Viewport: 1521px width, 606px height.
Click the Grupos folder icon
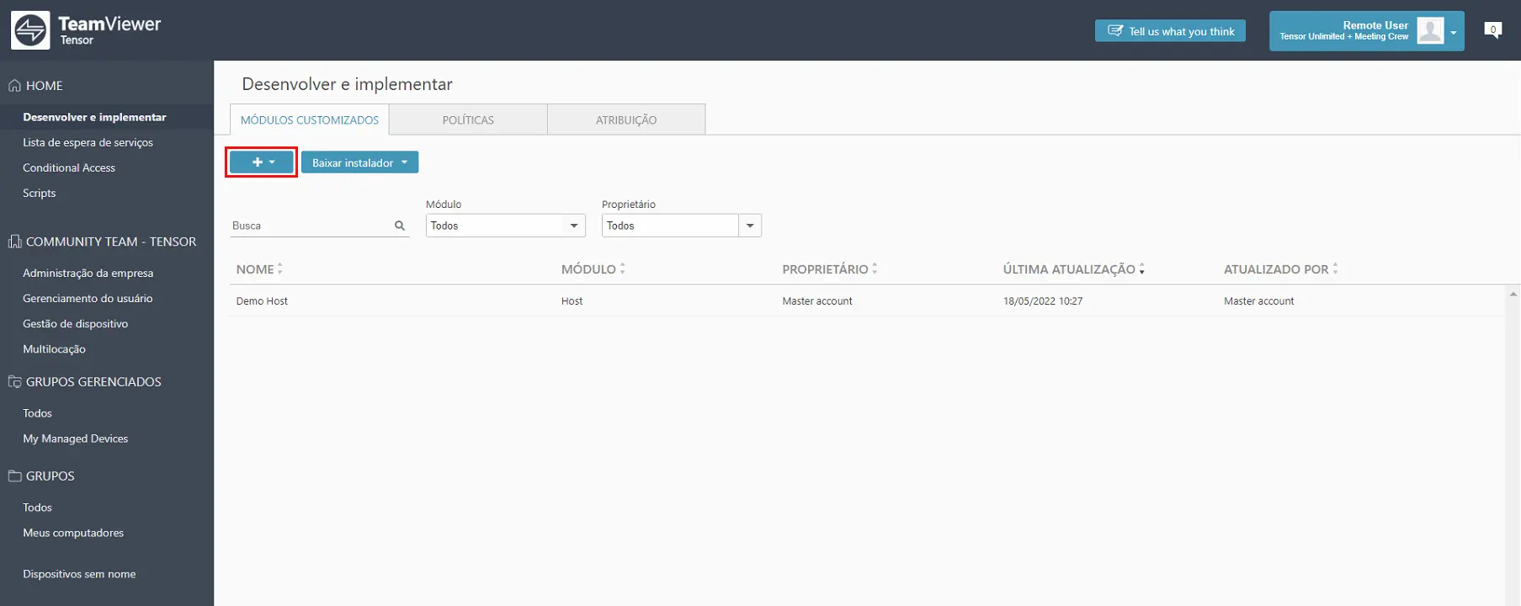(x=14, y=476)
